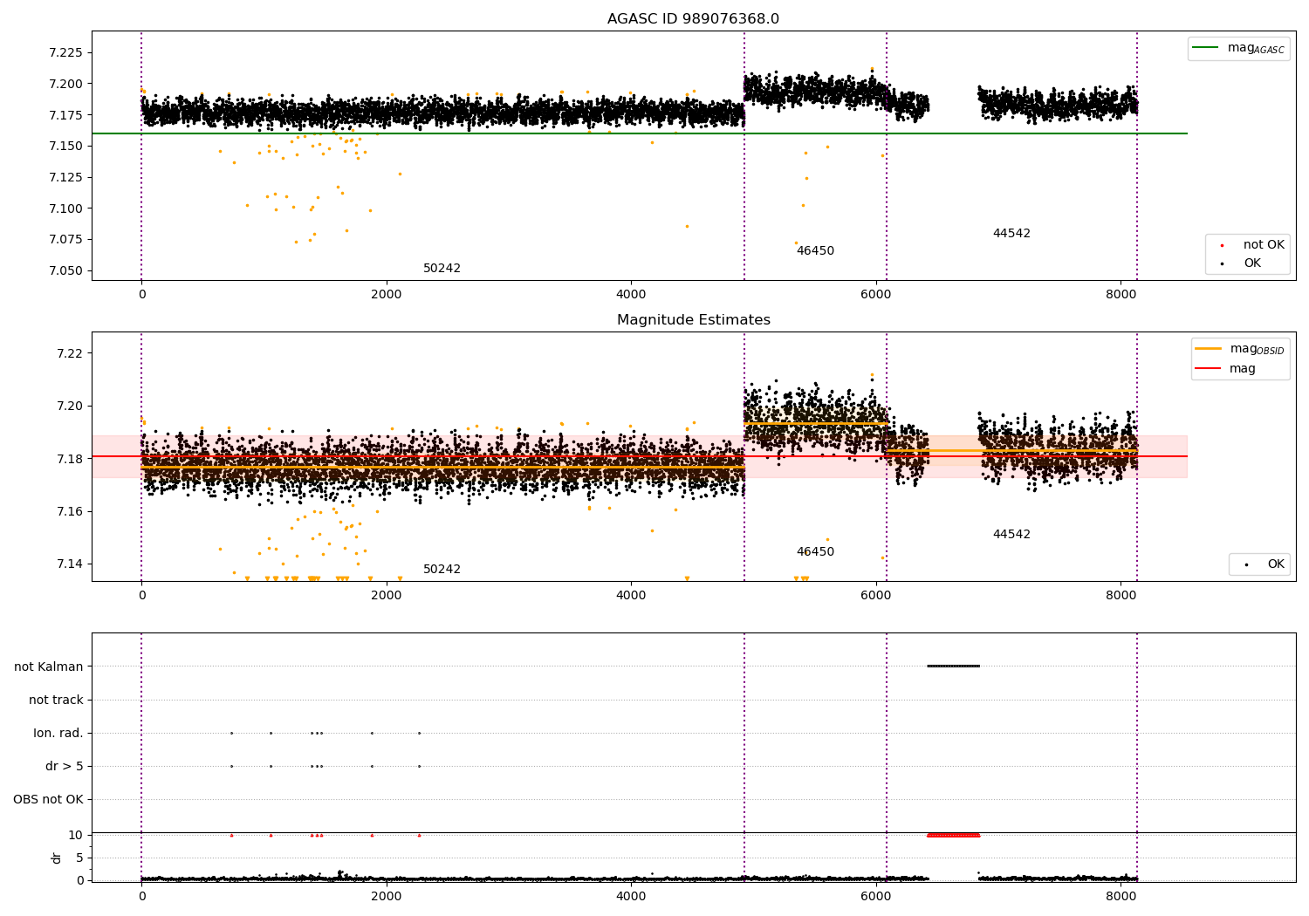
Task: Click the y-axis tick 7.22 in the middle plot
Action: pos(70,353)
